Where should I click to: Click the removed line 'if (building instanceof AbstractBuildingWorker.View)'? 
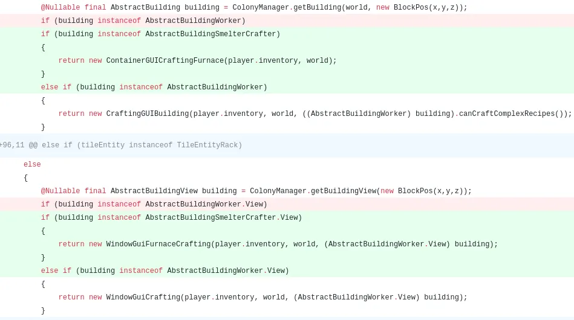[287, 204]
